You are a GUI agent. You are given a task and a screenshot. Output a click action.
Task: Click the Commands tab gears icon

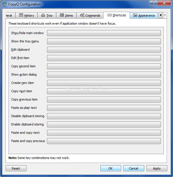[x=82, y=15]
